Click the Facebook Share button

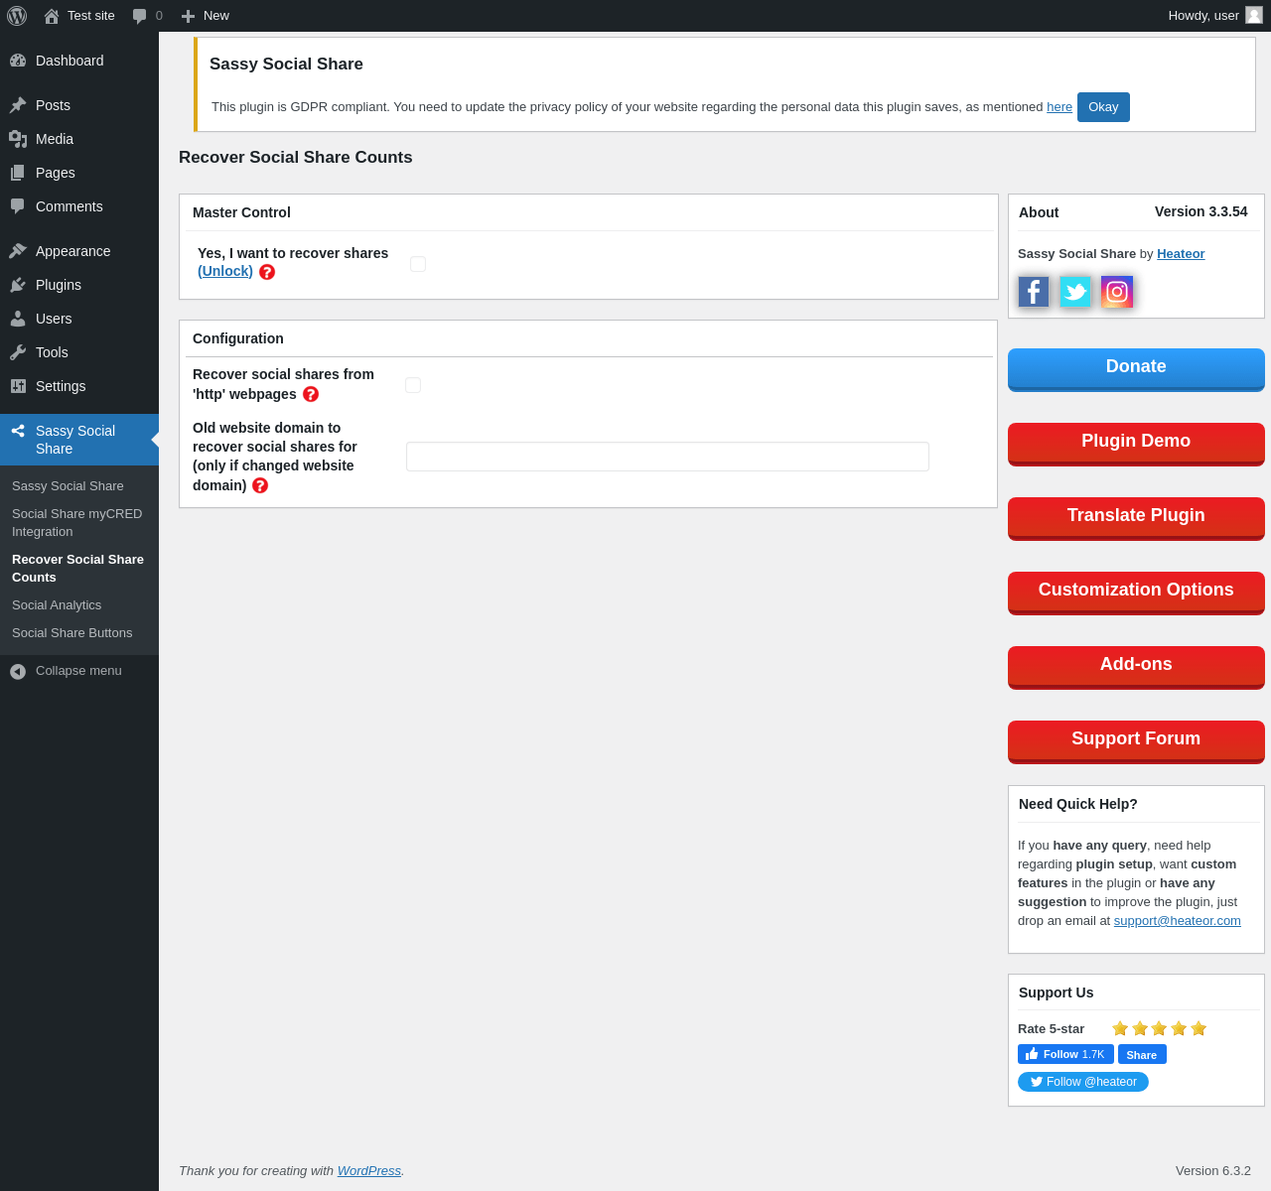1142,1054
